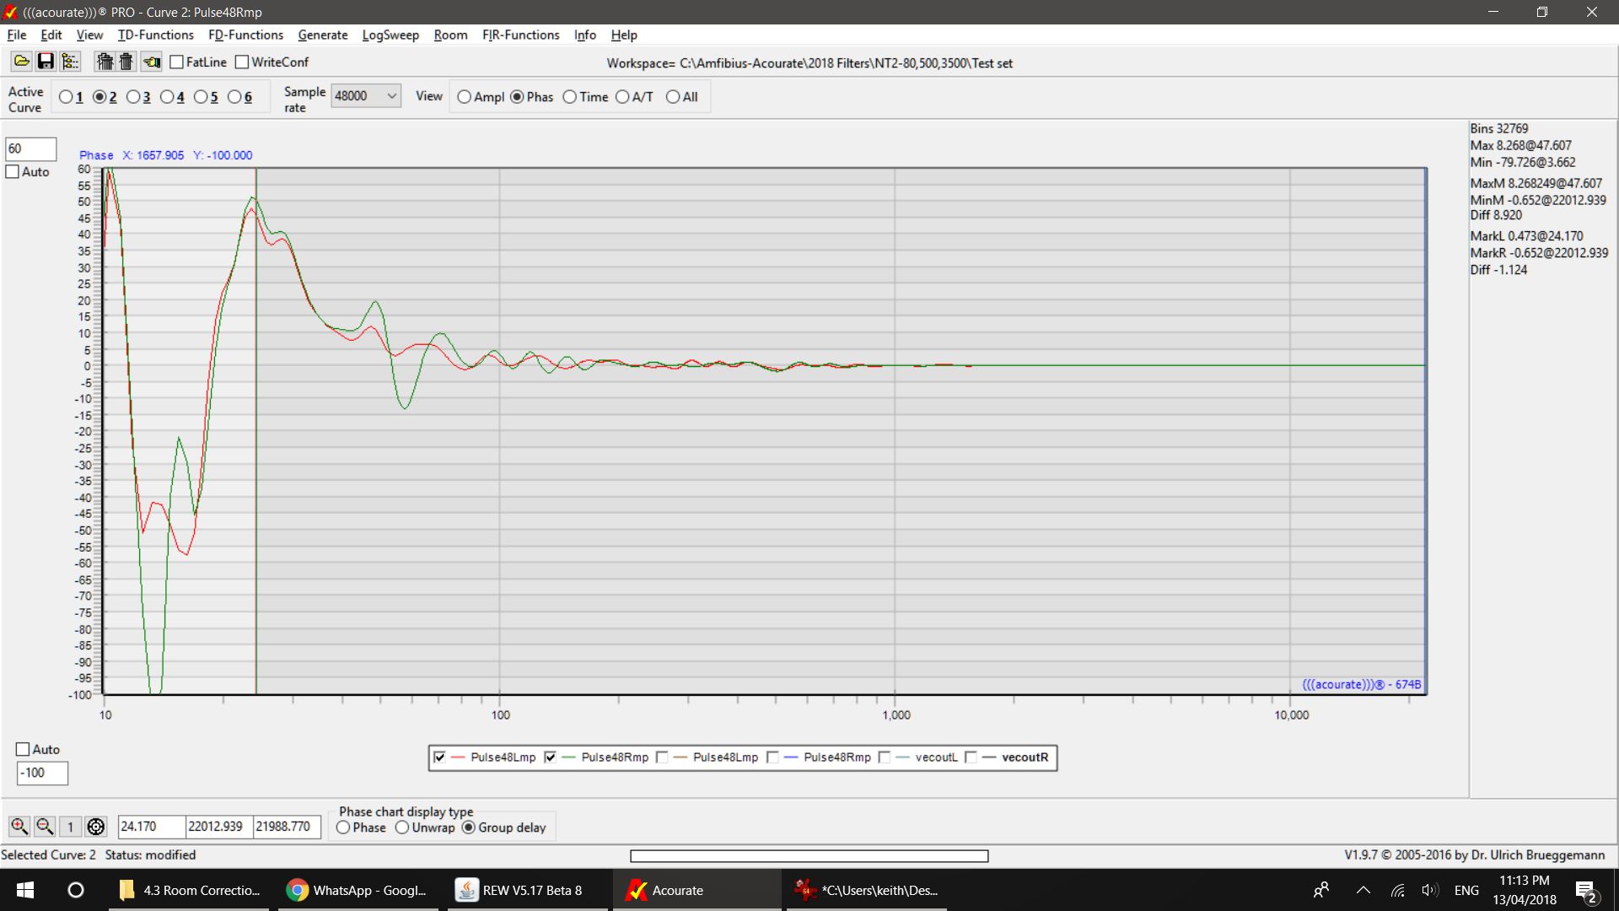This screenshot has height=911, width=1619.
Task: Click the target crosshair icon
Action: pos(96,827)
